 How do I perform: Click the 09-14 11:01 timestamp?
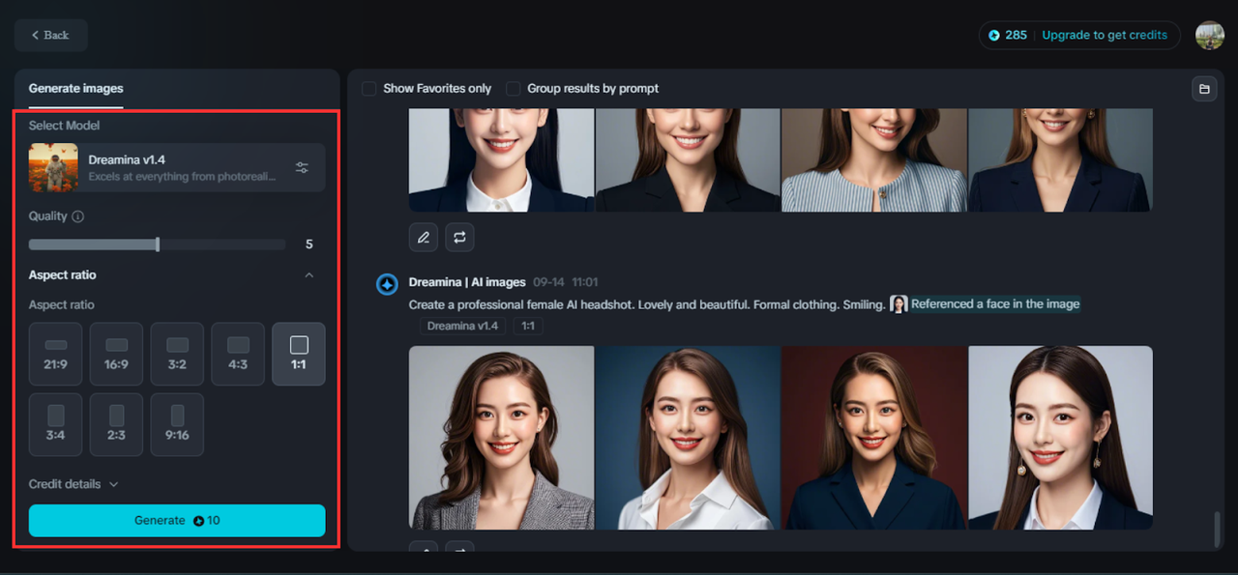click(566, 282)
